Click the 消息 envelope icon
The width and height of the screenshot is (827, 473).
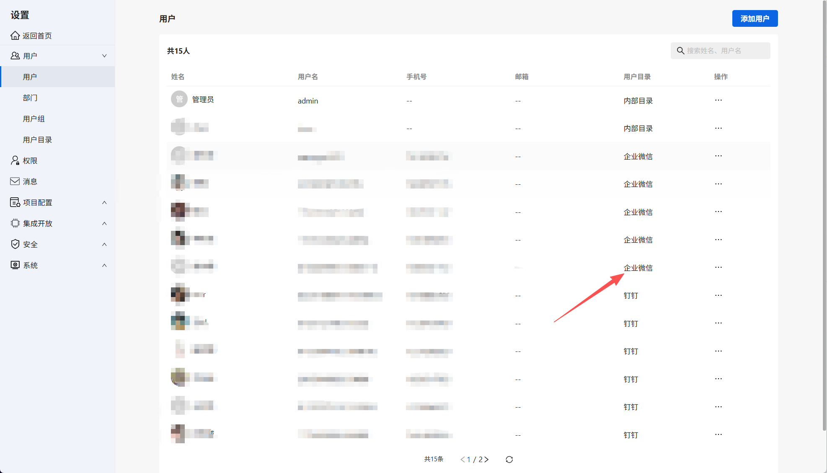point(15,181)
